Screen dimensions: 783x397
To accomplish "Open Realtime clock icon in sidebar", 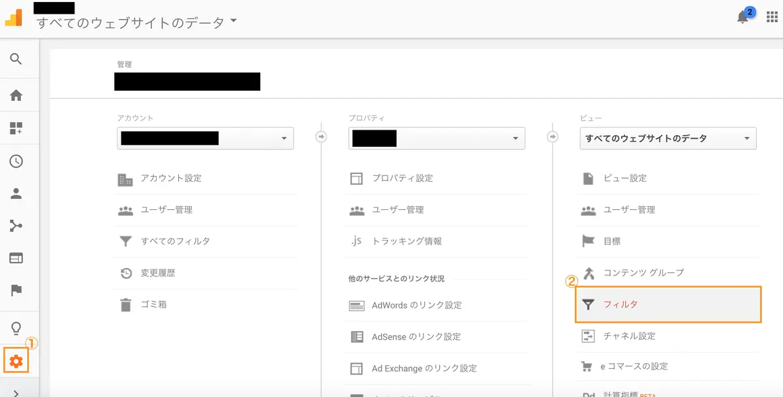I will pos(16,161).
